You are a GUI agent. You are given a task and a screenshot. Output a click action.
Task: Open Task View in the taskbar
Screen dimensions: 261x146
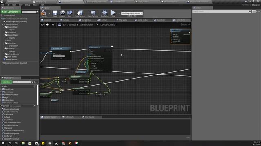tap(16, 143)
